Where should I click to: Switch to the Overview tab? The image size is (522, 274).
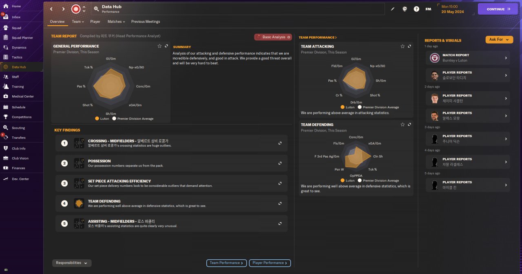coord(57,22)
